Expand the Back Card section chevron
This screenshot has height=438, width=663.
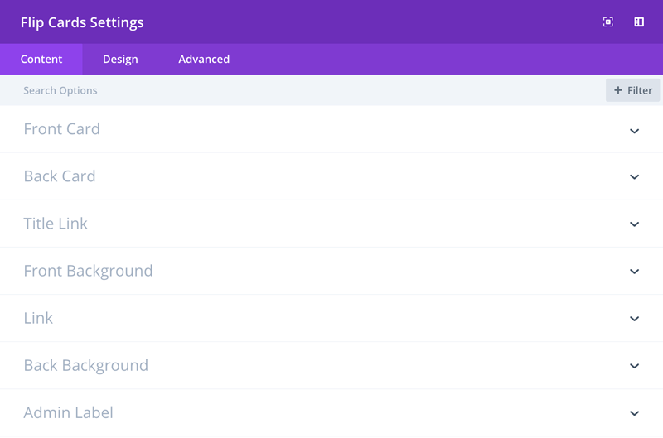634,177
